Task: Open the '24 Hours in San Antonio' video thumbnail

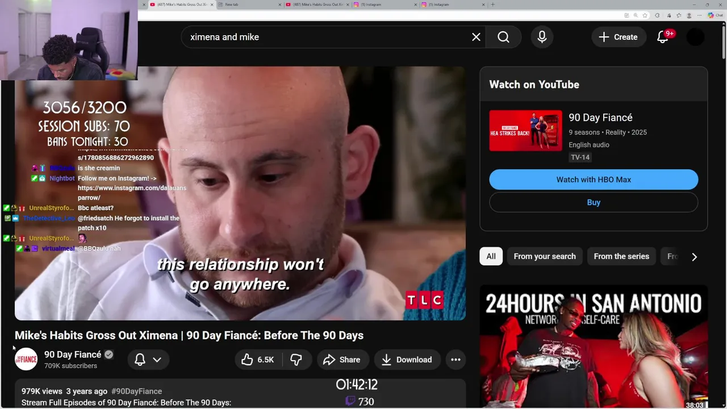Action: pyautogui.click(x=594, y=347)
